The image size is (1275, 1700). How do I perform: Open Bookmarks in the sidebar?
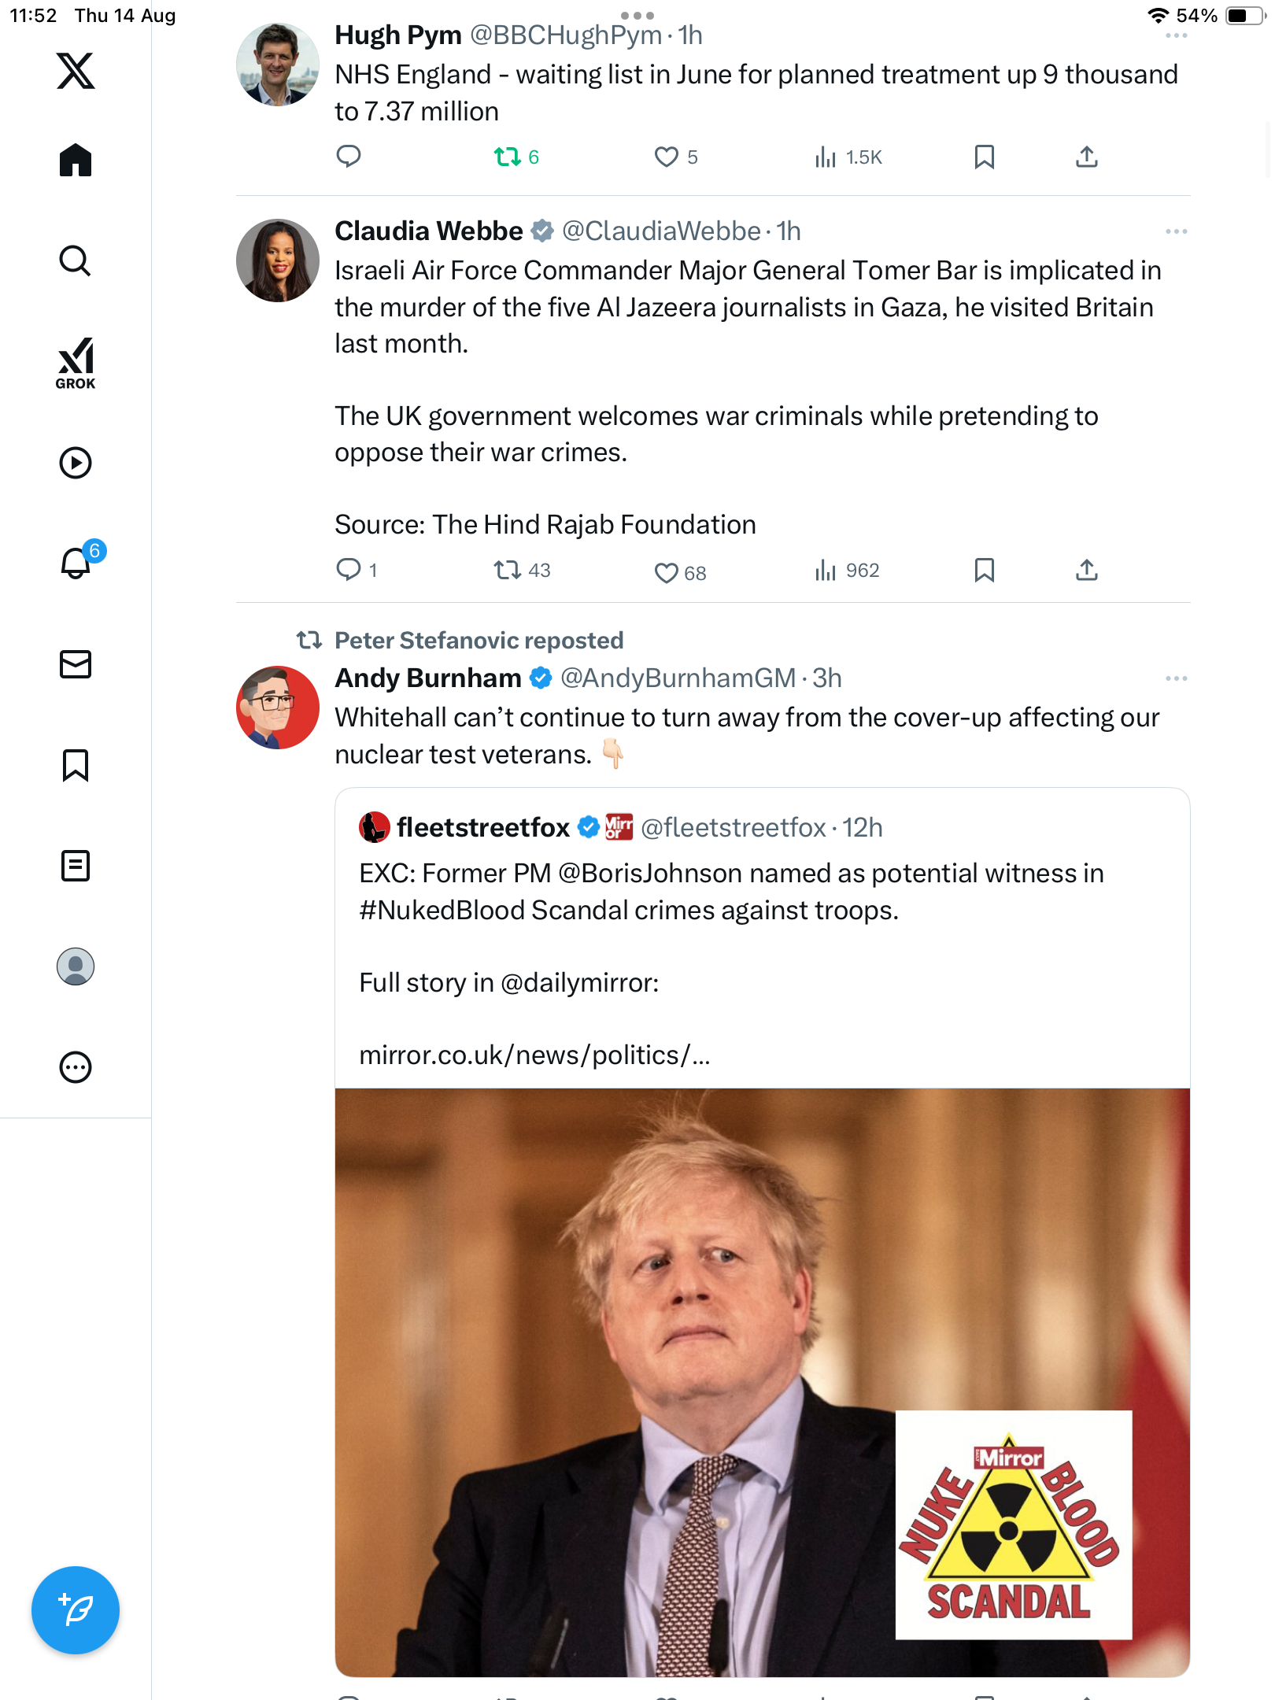(76, 765)
